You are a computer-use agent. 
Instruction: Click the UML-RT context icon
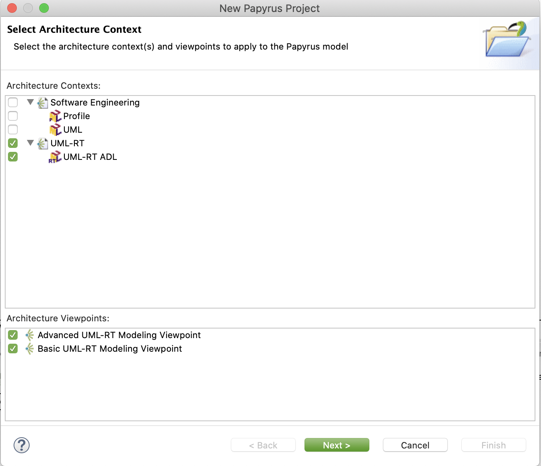43,143
